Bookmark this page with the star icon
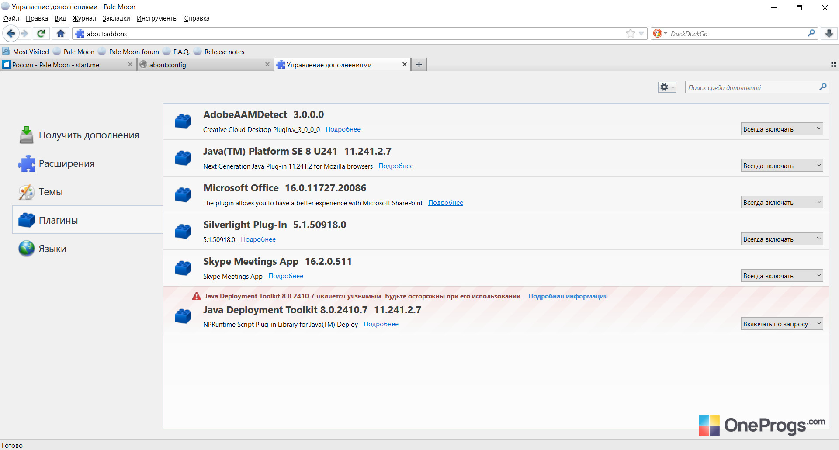 630,34
